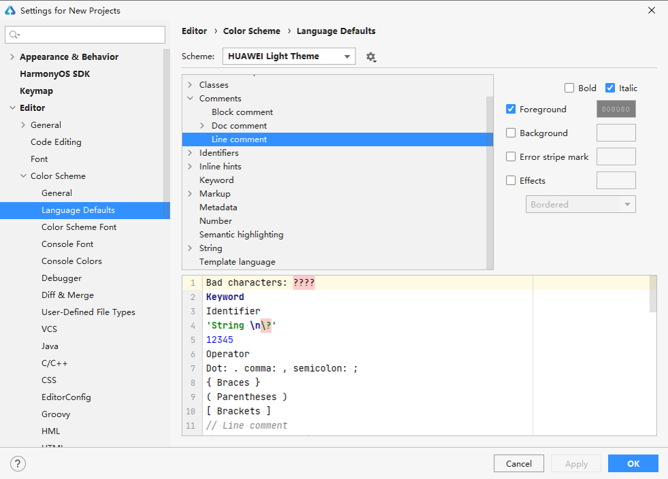Open Java color settings
668x479 pixels.
50,346
